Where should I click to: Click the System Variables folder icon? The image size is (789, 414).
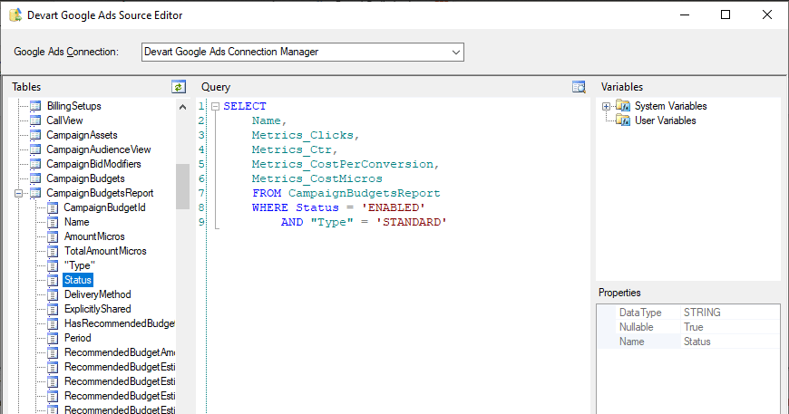623,106
